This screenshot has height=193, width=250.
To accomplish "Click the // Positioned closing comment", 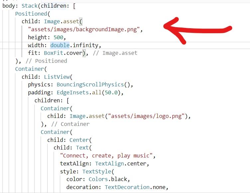I will tap(46, 61).
